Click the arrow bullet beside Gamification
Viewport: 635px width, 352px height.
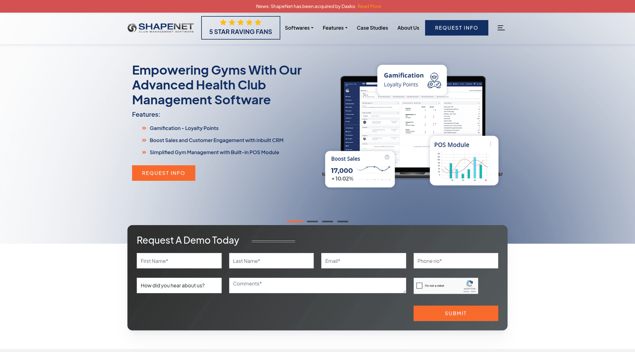144,128
